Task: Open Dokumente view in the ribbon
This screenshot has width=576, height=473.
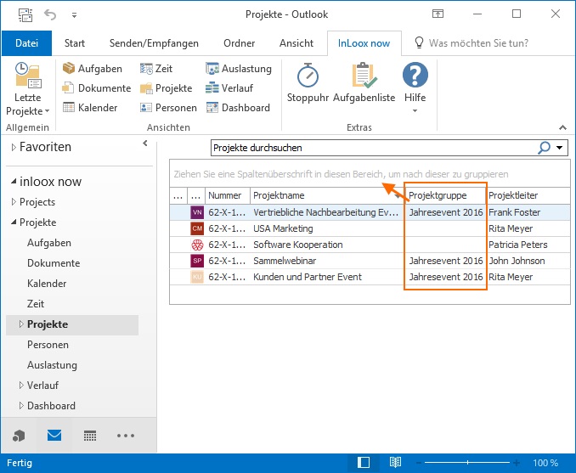Action: 97,88
